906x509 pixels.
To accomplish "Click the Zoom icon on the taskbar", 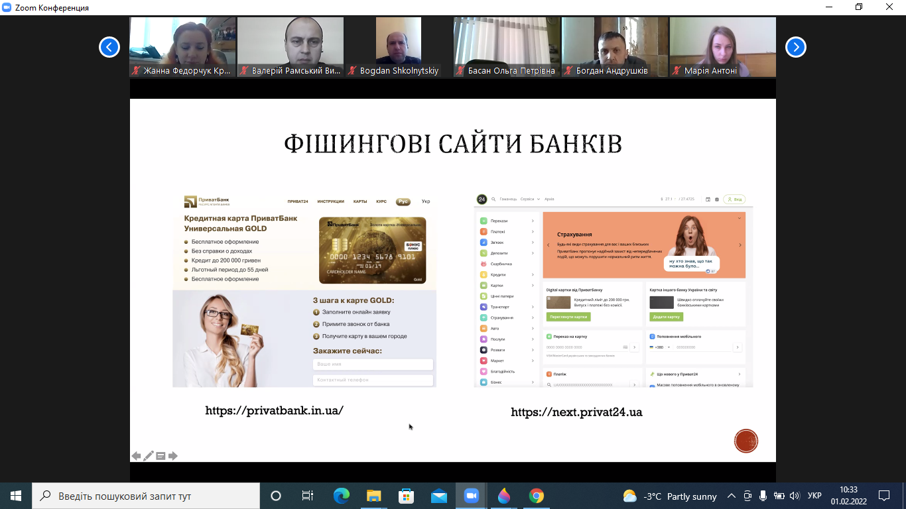I will click(471, 496).
